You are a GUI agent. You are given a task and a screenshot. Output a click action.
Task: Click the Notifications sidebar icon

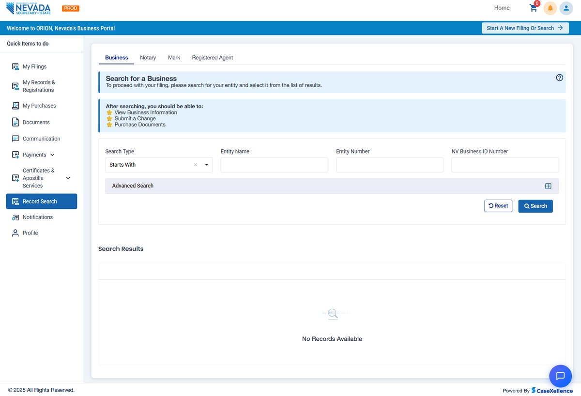point(15,217)
